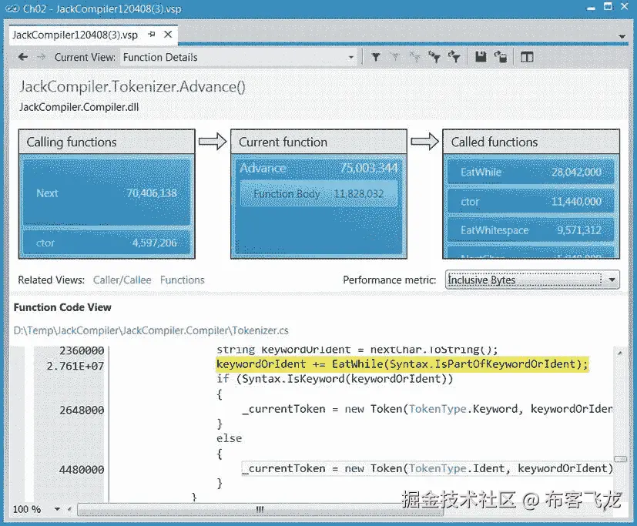Image resolution: width=637 pixels, height=526 pixels.
Task: Click the fifth filter funnel icon
Action: (454, 57)
